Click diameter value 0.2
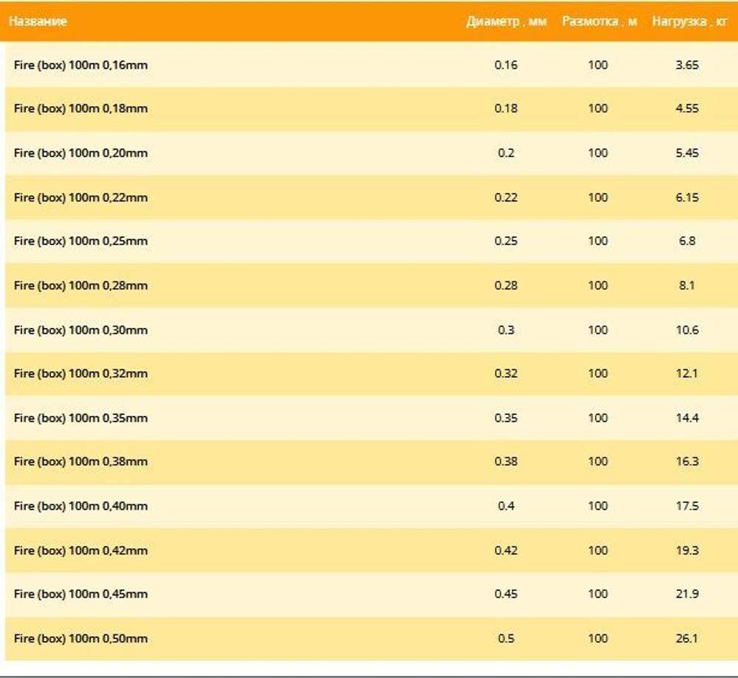 (506, 153)
